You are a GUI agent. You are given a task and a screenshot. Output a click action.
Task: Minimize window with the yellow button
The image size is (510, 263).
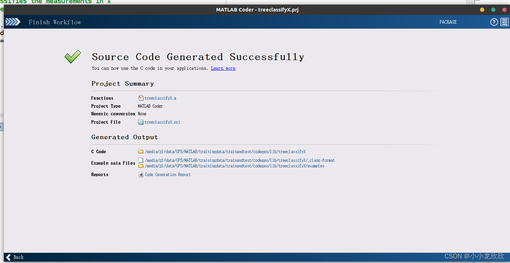[x=482, y=10]
